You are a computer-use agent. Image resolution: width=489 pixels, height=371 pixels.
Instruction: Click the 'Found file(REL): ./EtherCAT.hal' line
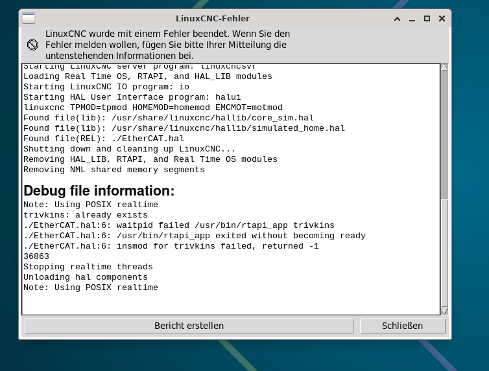click(x=104, y=139)
